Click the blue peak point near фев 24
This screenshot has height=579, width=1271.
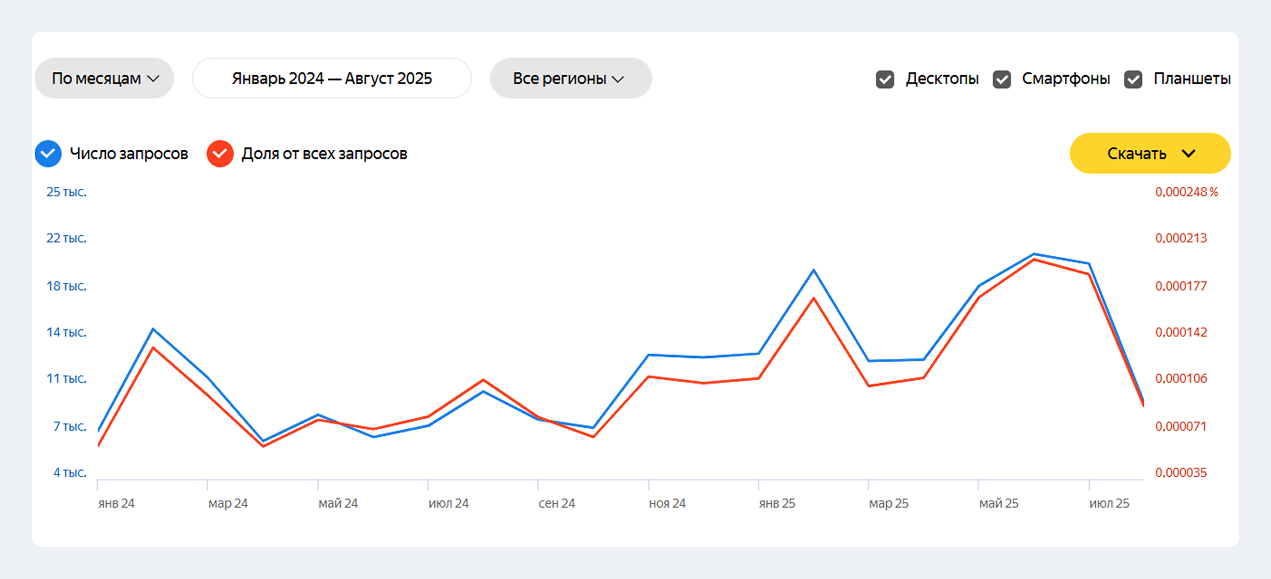point(153,329)
